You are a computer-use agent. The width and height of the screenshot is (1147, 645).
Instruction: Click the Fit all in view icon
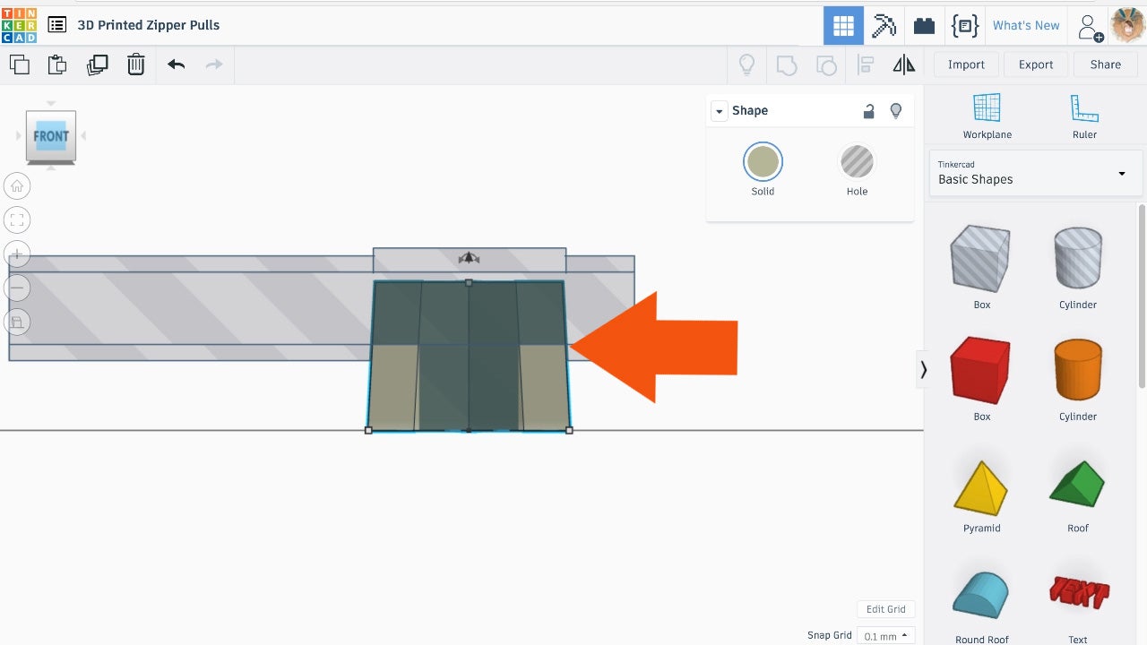[17, 219]
